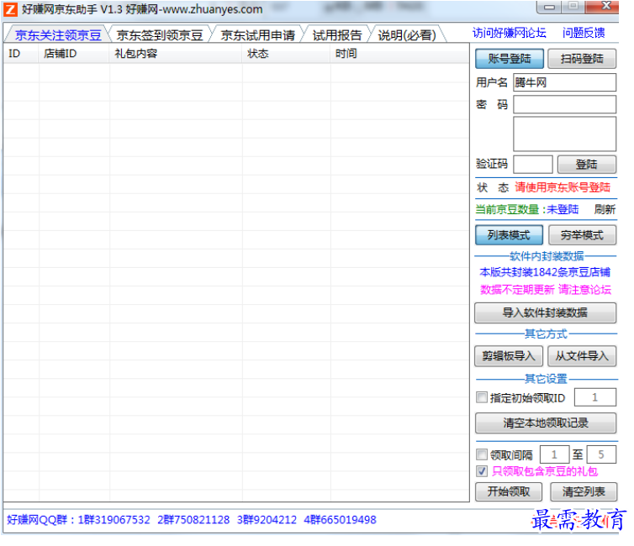Switch to 穷举模式
The height and width of the screenshot is (546, 634).
[582, 235]
